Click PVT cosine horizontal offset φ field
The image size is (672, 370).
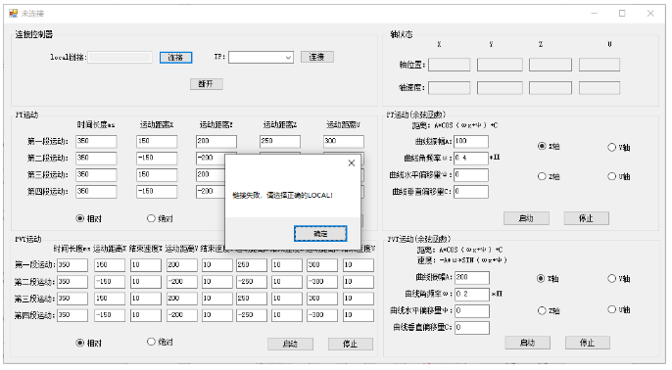click(472, 311)
